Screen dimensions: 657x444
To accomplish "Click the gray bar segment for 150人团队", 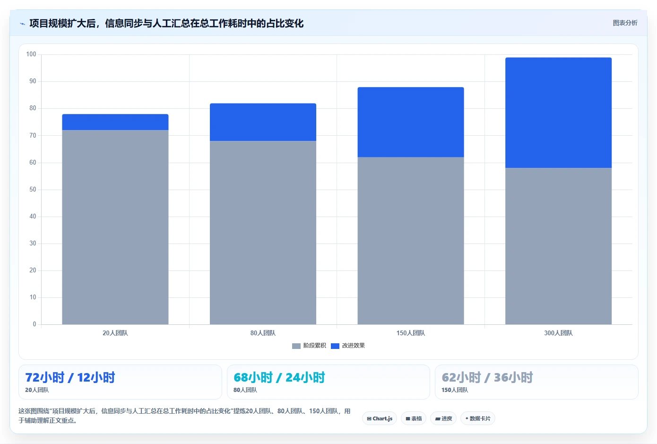I will point(411,241).
